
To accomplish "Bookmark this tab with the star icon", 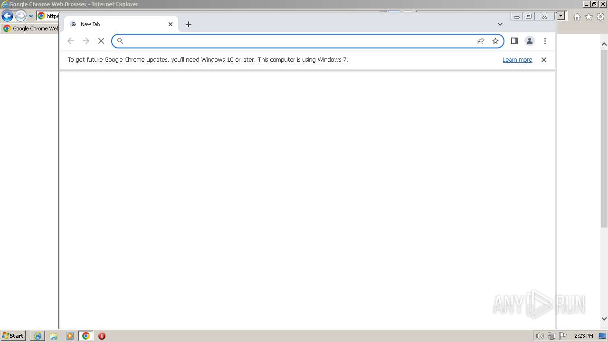I will pos(495,41).
